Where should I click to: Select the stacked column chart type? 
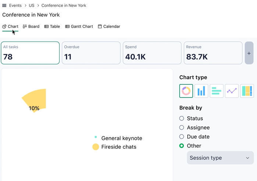tap(247, 91)
